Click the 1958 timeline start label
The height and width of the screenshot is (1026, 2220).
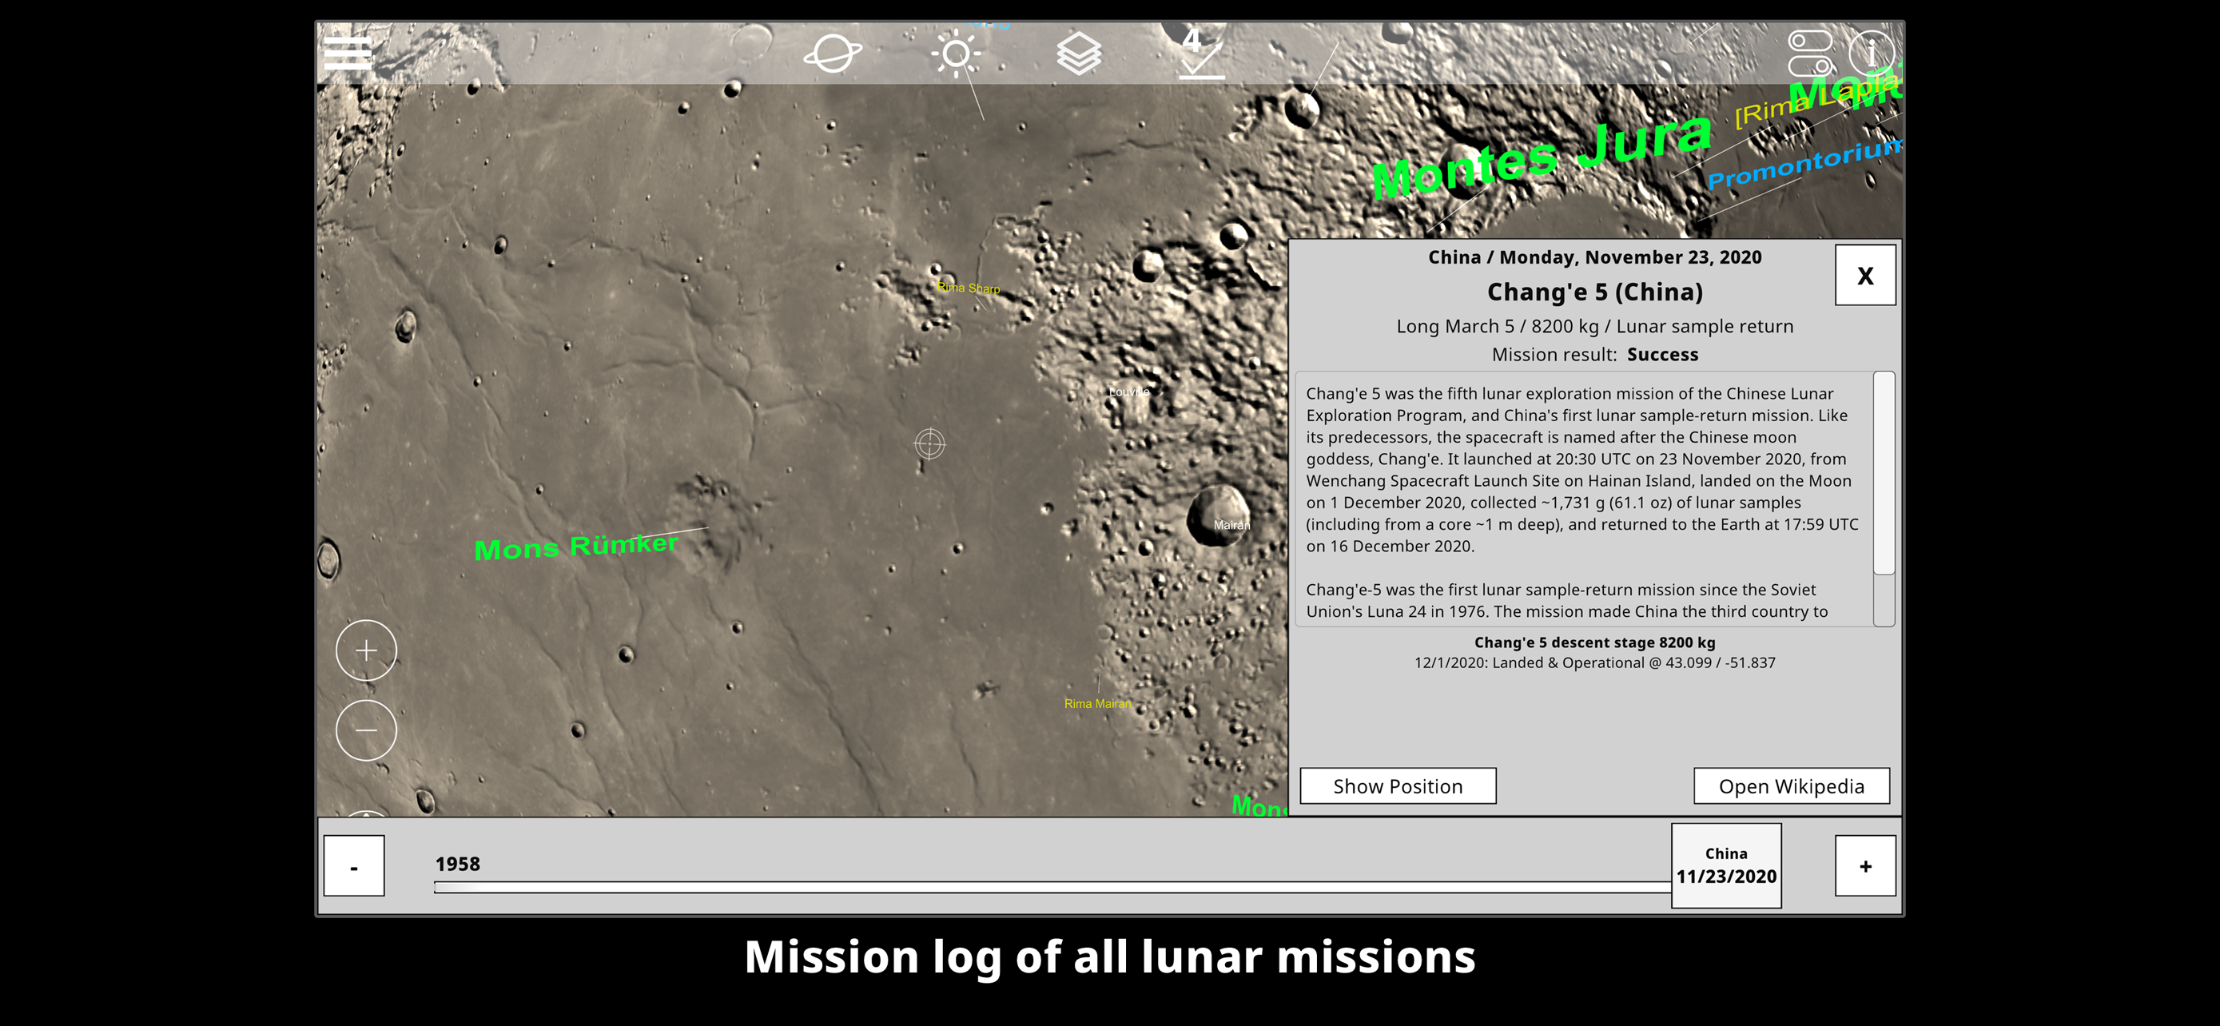point(457,863)
